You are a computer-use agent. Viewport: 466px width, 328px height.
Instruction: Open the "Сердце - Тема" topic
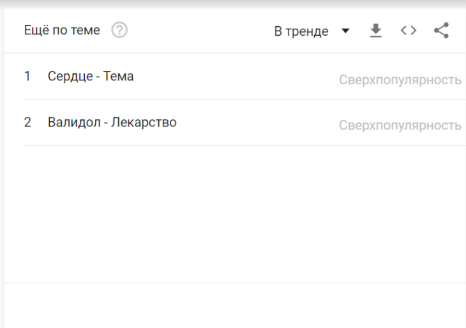pyautogui.click(x=90, y=77)
